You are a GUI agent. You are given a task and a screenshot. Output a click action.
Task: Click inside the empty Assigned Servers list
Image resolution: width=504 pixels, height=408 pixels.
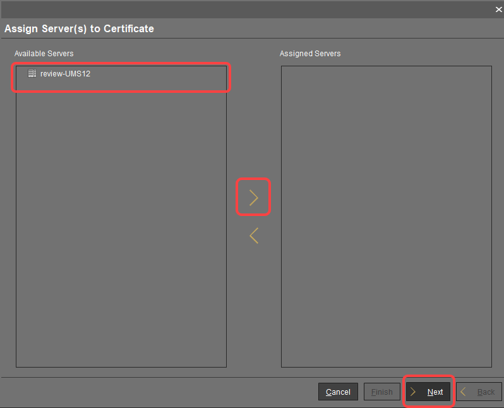click(385, 215)
